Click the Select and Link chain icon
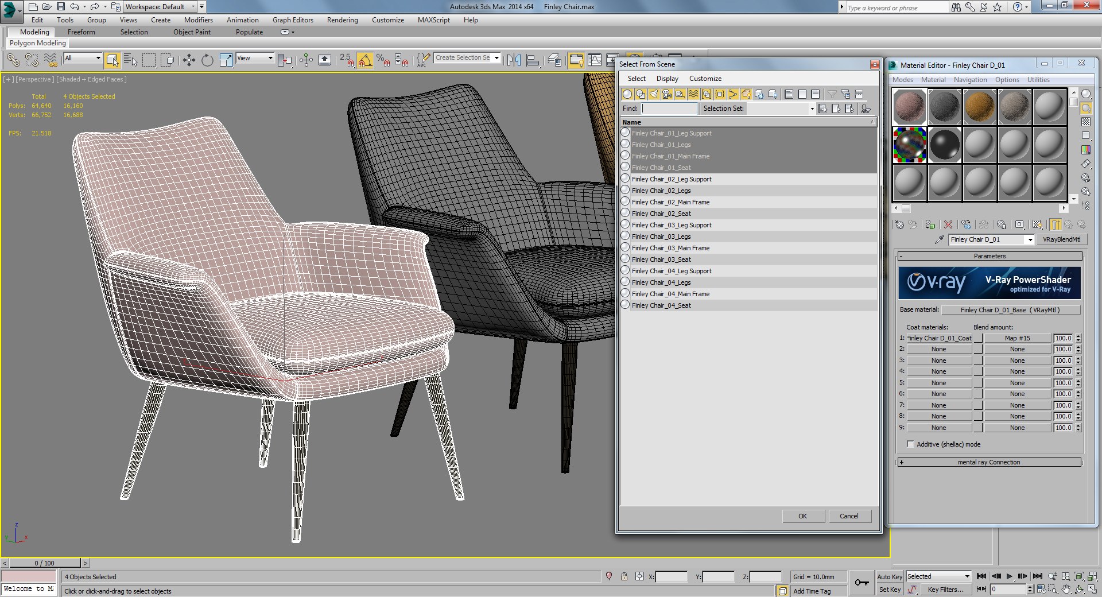Image resolution: width=1102 pixels, height=597 pixels. point(13,60)
